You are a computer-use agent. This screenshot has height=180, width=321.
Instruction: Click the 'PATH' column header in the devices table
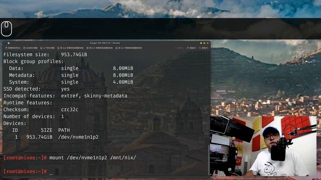pyautogui.click(x=64, y=130)
